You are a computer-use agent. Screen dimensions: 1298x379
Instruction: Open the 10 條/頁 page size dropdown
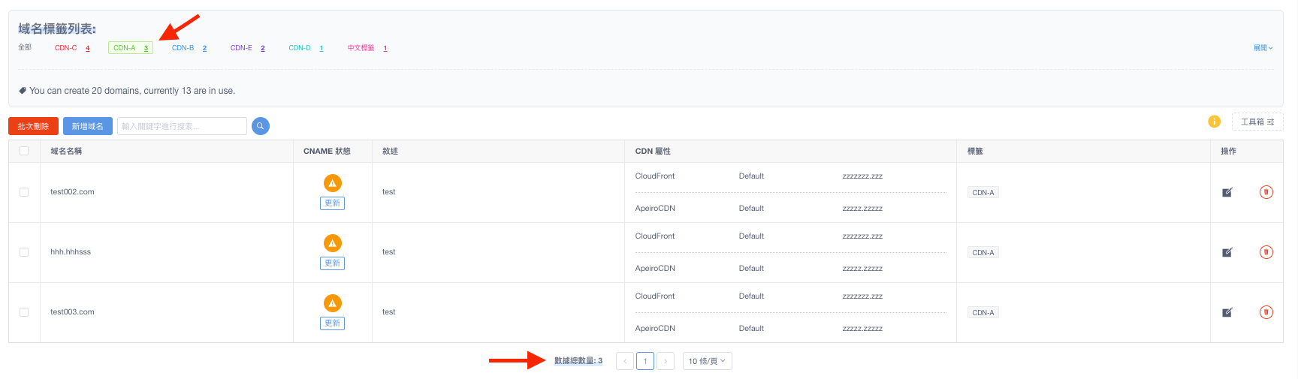[x=707, y=361]
